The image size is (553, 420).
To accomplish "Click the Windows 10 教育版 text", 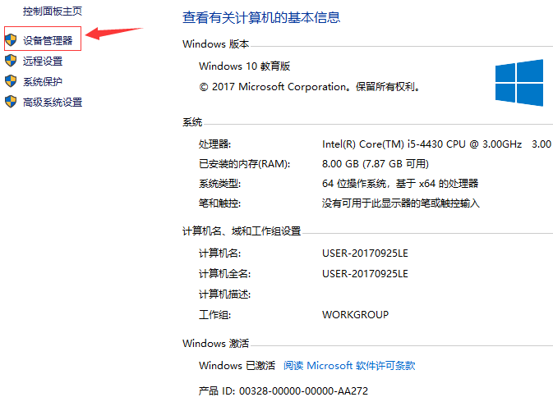I will click(x=245, y=66).
